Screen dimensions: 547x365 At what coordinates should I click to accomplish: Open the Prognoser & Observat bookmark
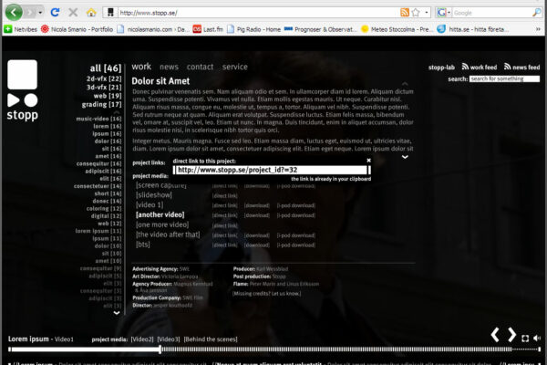coord(320,29)
